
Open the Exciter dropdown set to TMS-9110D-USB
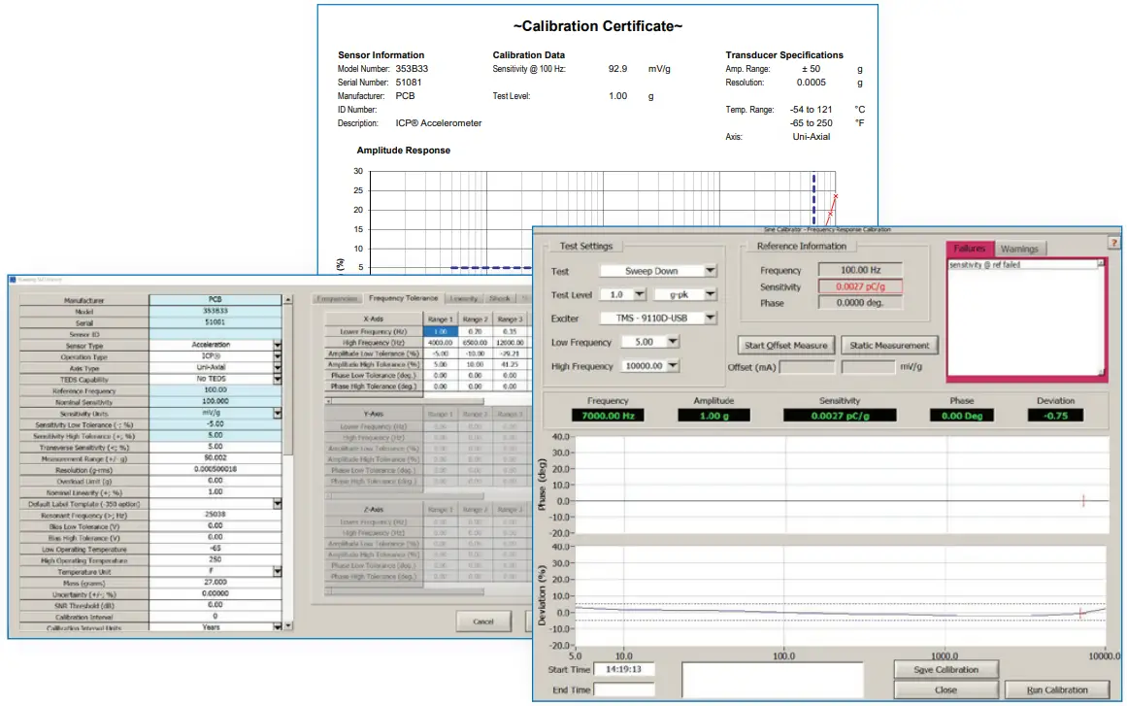(x=710, y=318)
